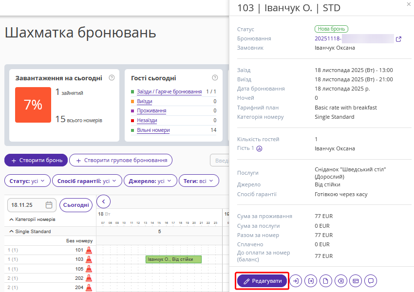This screenshot has width=414, height=292.
Task: Click Створити бронь button
Action: [36, 160]
